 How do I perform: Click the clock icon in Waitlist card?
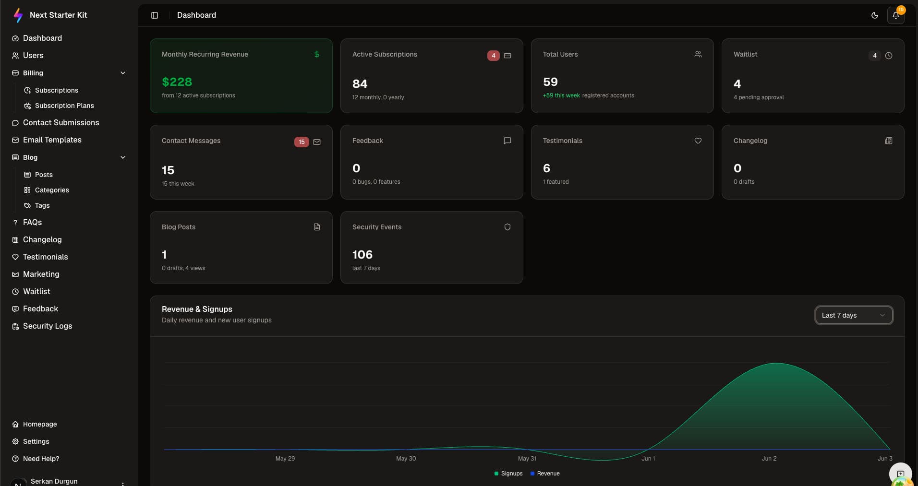(889, 56)
